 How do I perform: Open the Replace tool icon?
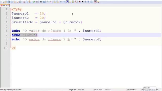44,2
